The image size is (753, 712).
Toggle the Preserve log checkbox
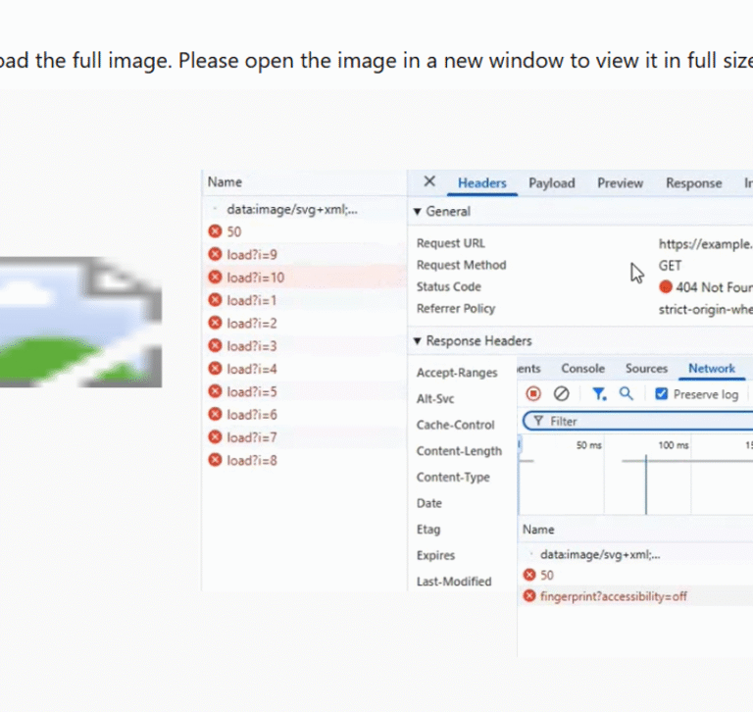tap(661, 394)
